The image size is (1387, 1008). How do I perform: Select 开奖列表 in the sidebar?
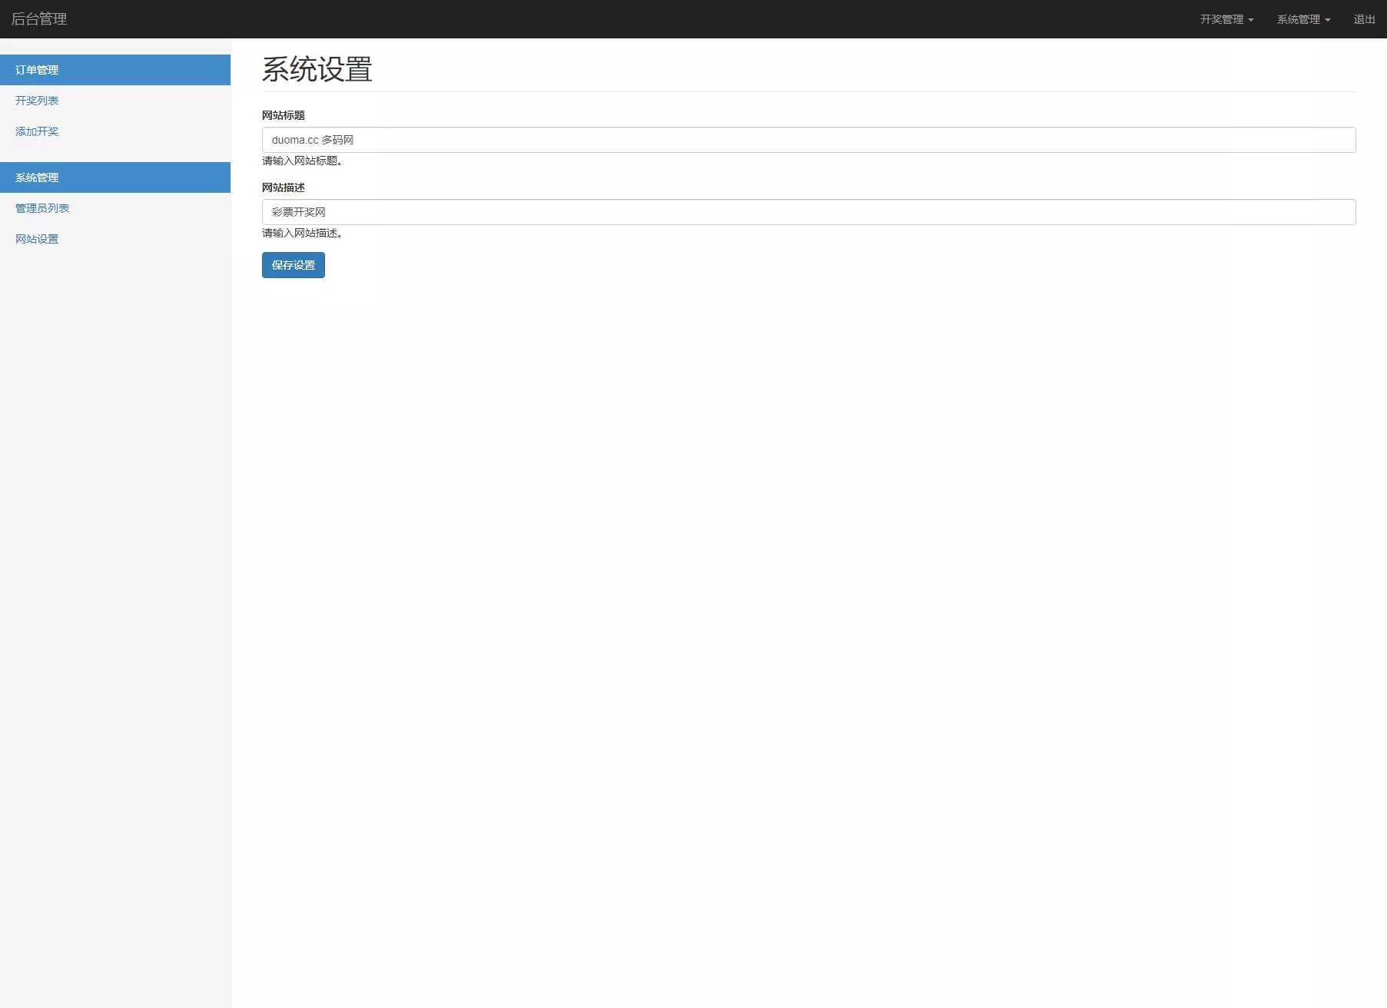click(x=37, y=101)
